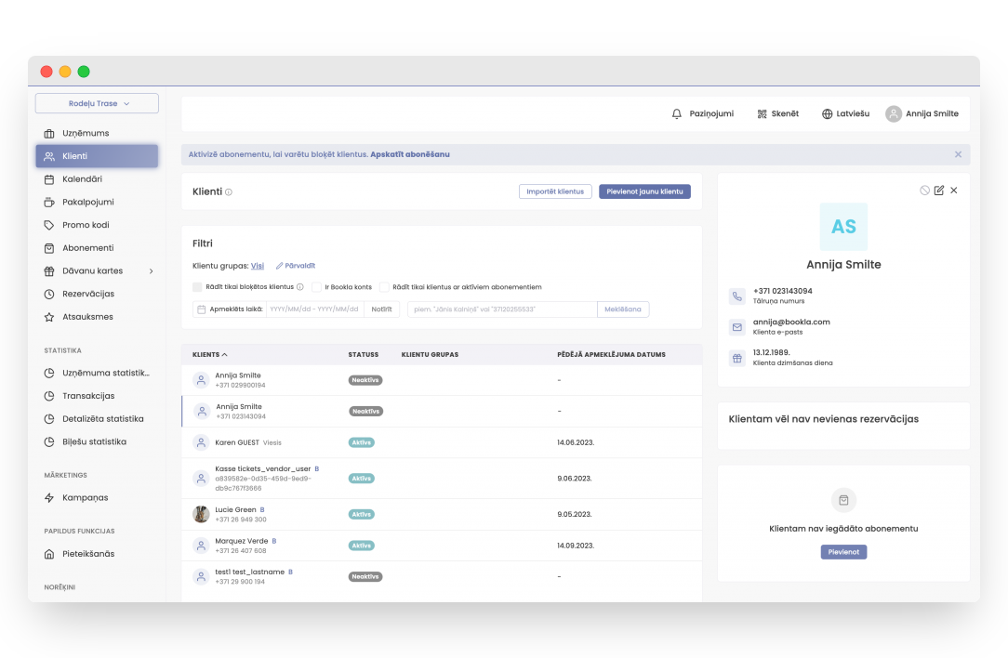Dismiss the subscription activation banner

(x=958, y=154)
